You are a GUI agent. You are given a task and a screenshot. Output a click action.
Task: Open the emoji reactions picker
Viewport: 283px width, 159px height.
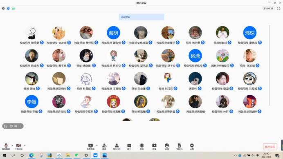[167, 147]
